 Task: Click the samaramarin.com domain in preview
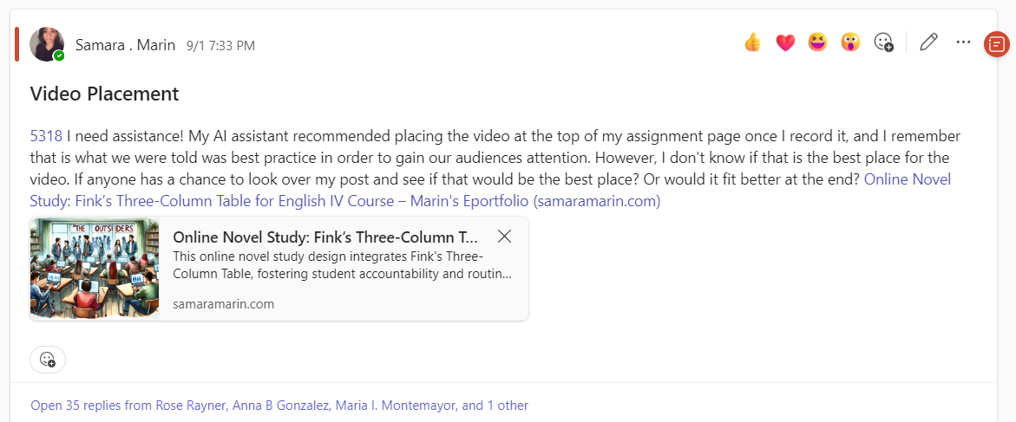(x=224, y=304)
